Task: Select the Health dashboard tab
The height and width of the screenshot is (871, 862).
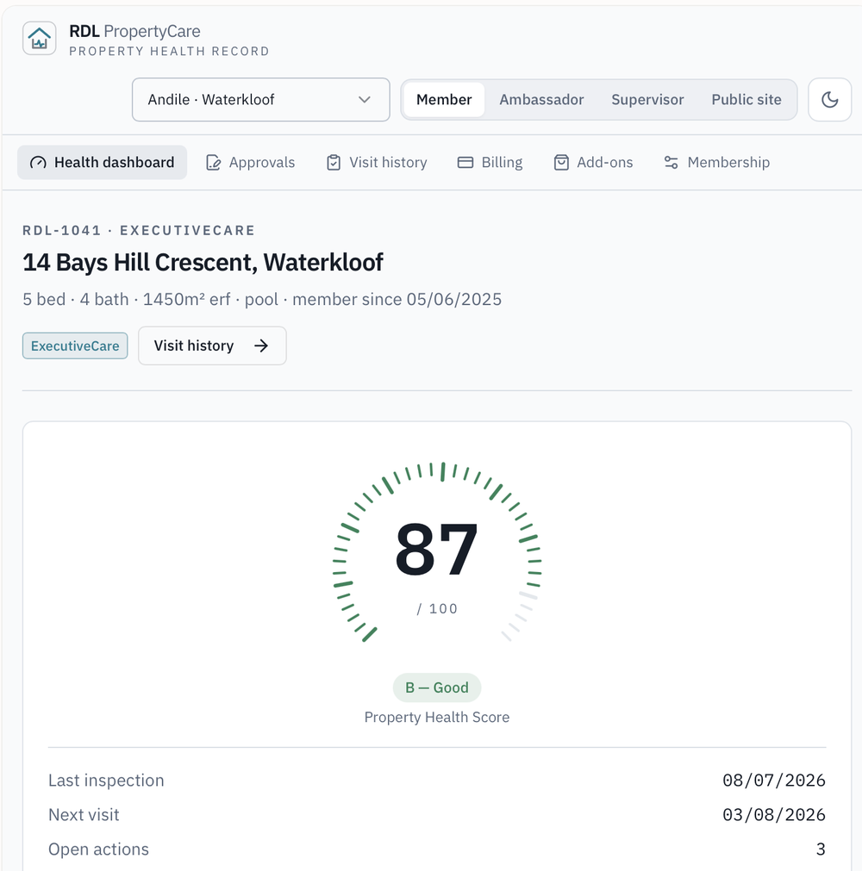Action: click(103, 162)
